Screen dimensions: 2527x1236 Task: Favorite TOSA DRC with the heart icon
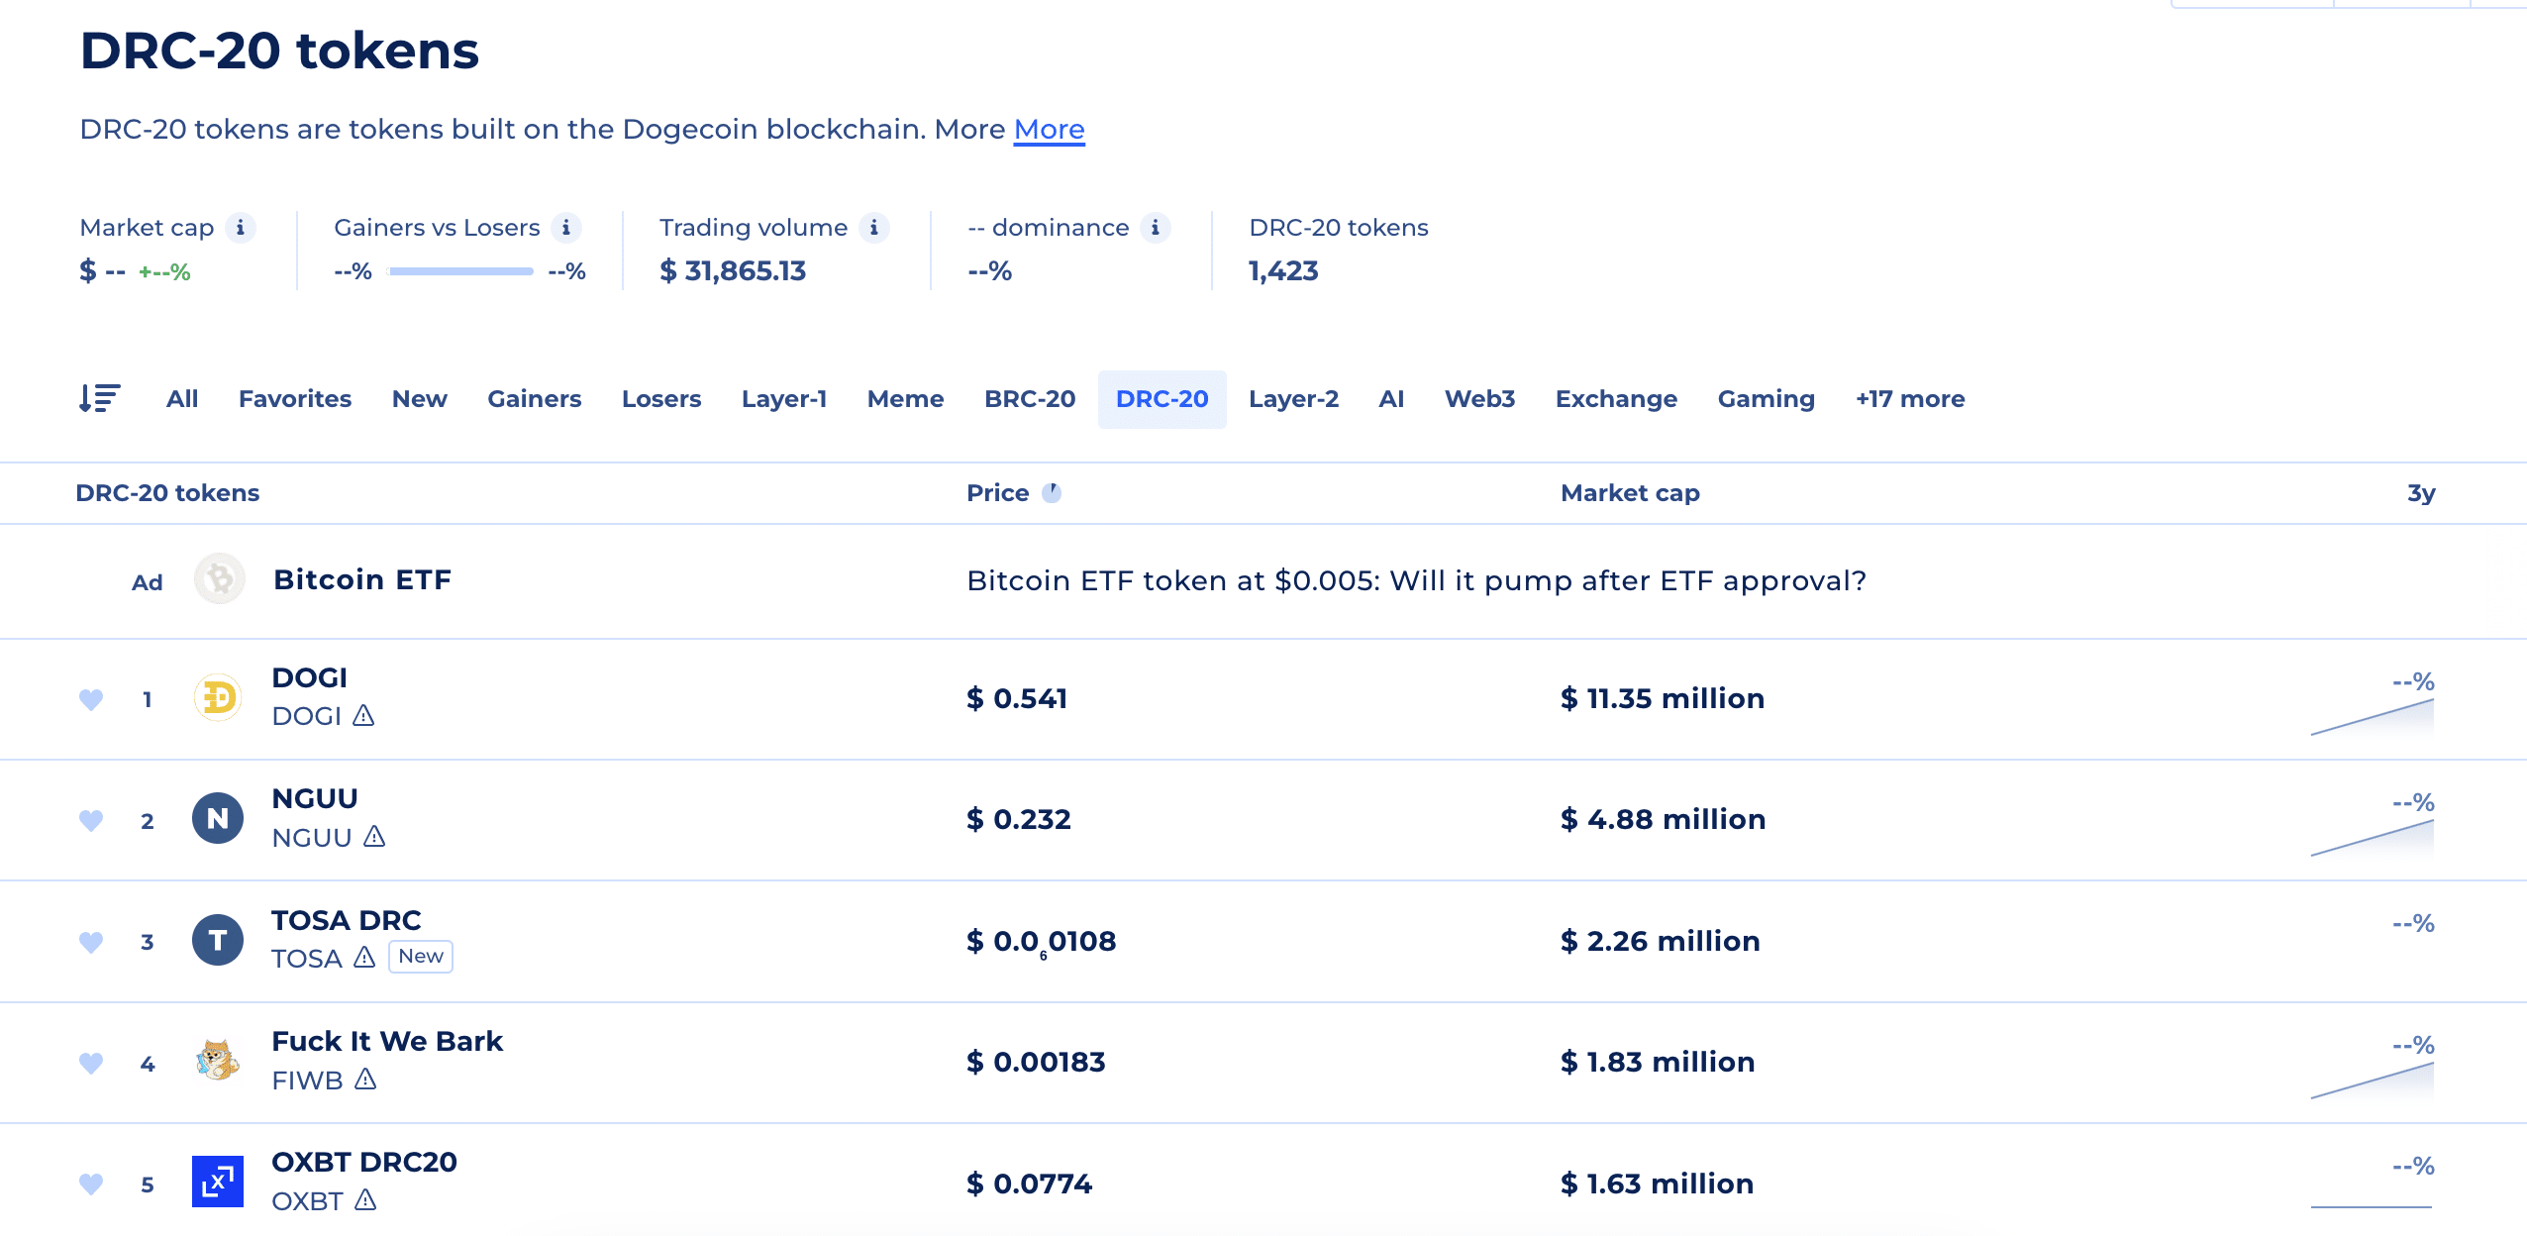(91, 942)
